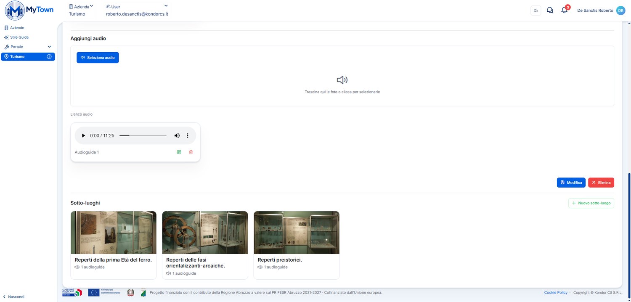Open the chat messages icon
Viewport: 631px width, 302px height.
(x=550, y=11)
